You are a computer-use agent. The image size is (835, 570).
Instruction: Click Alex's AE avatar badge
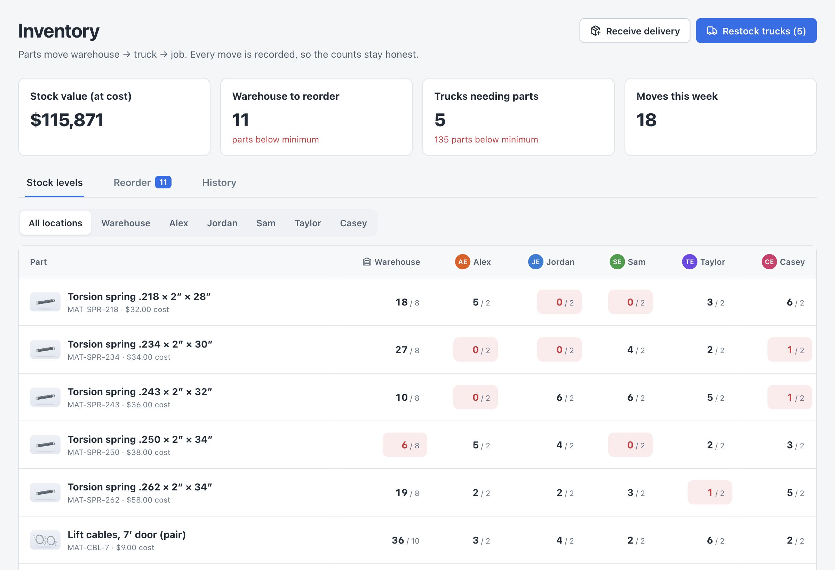462,262
